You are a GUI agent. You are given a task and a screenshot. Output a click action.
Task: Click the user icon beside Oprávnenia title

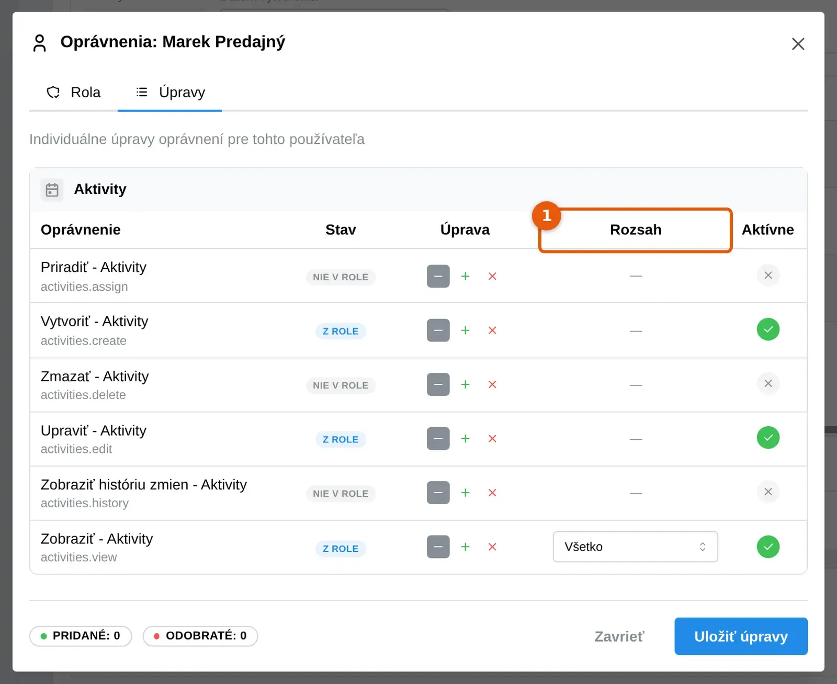click(x=40, y=43)
